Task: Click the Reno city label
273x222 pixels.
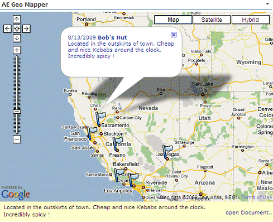Action: (117, 108)
